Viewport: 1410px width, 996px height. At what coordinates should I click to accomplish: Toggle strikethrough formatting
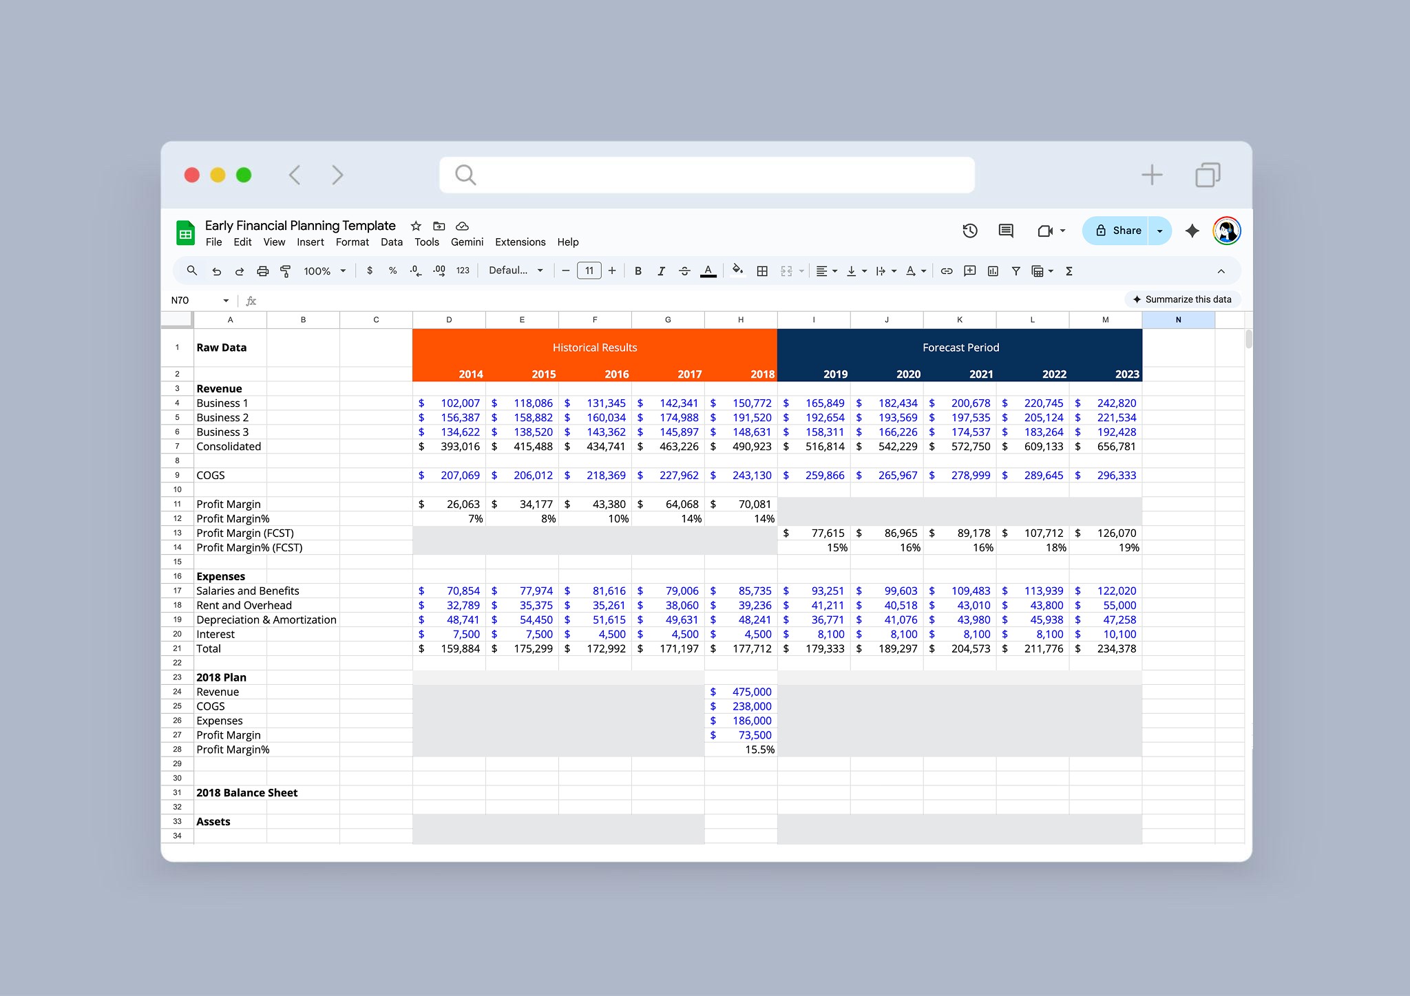click(684, 271)
